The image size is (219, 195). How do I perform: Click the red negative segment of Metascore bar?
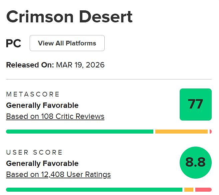[210, 132]
